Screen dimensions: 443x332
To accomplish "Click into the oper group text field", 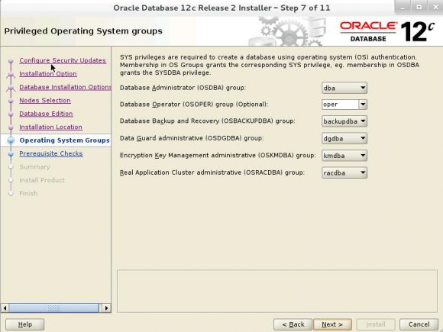I will pyautogui.click(x=340, y=105).
